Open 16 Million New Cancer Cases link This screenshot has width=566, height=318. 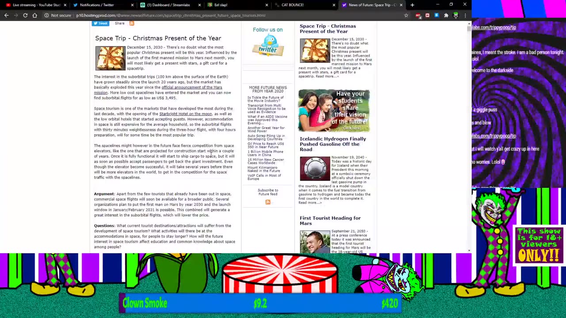pos(265,161)
